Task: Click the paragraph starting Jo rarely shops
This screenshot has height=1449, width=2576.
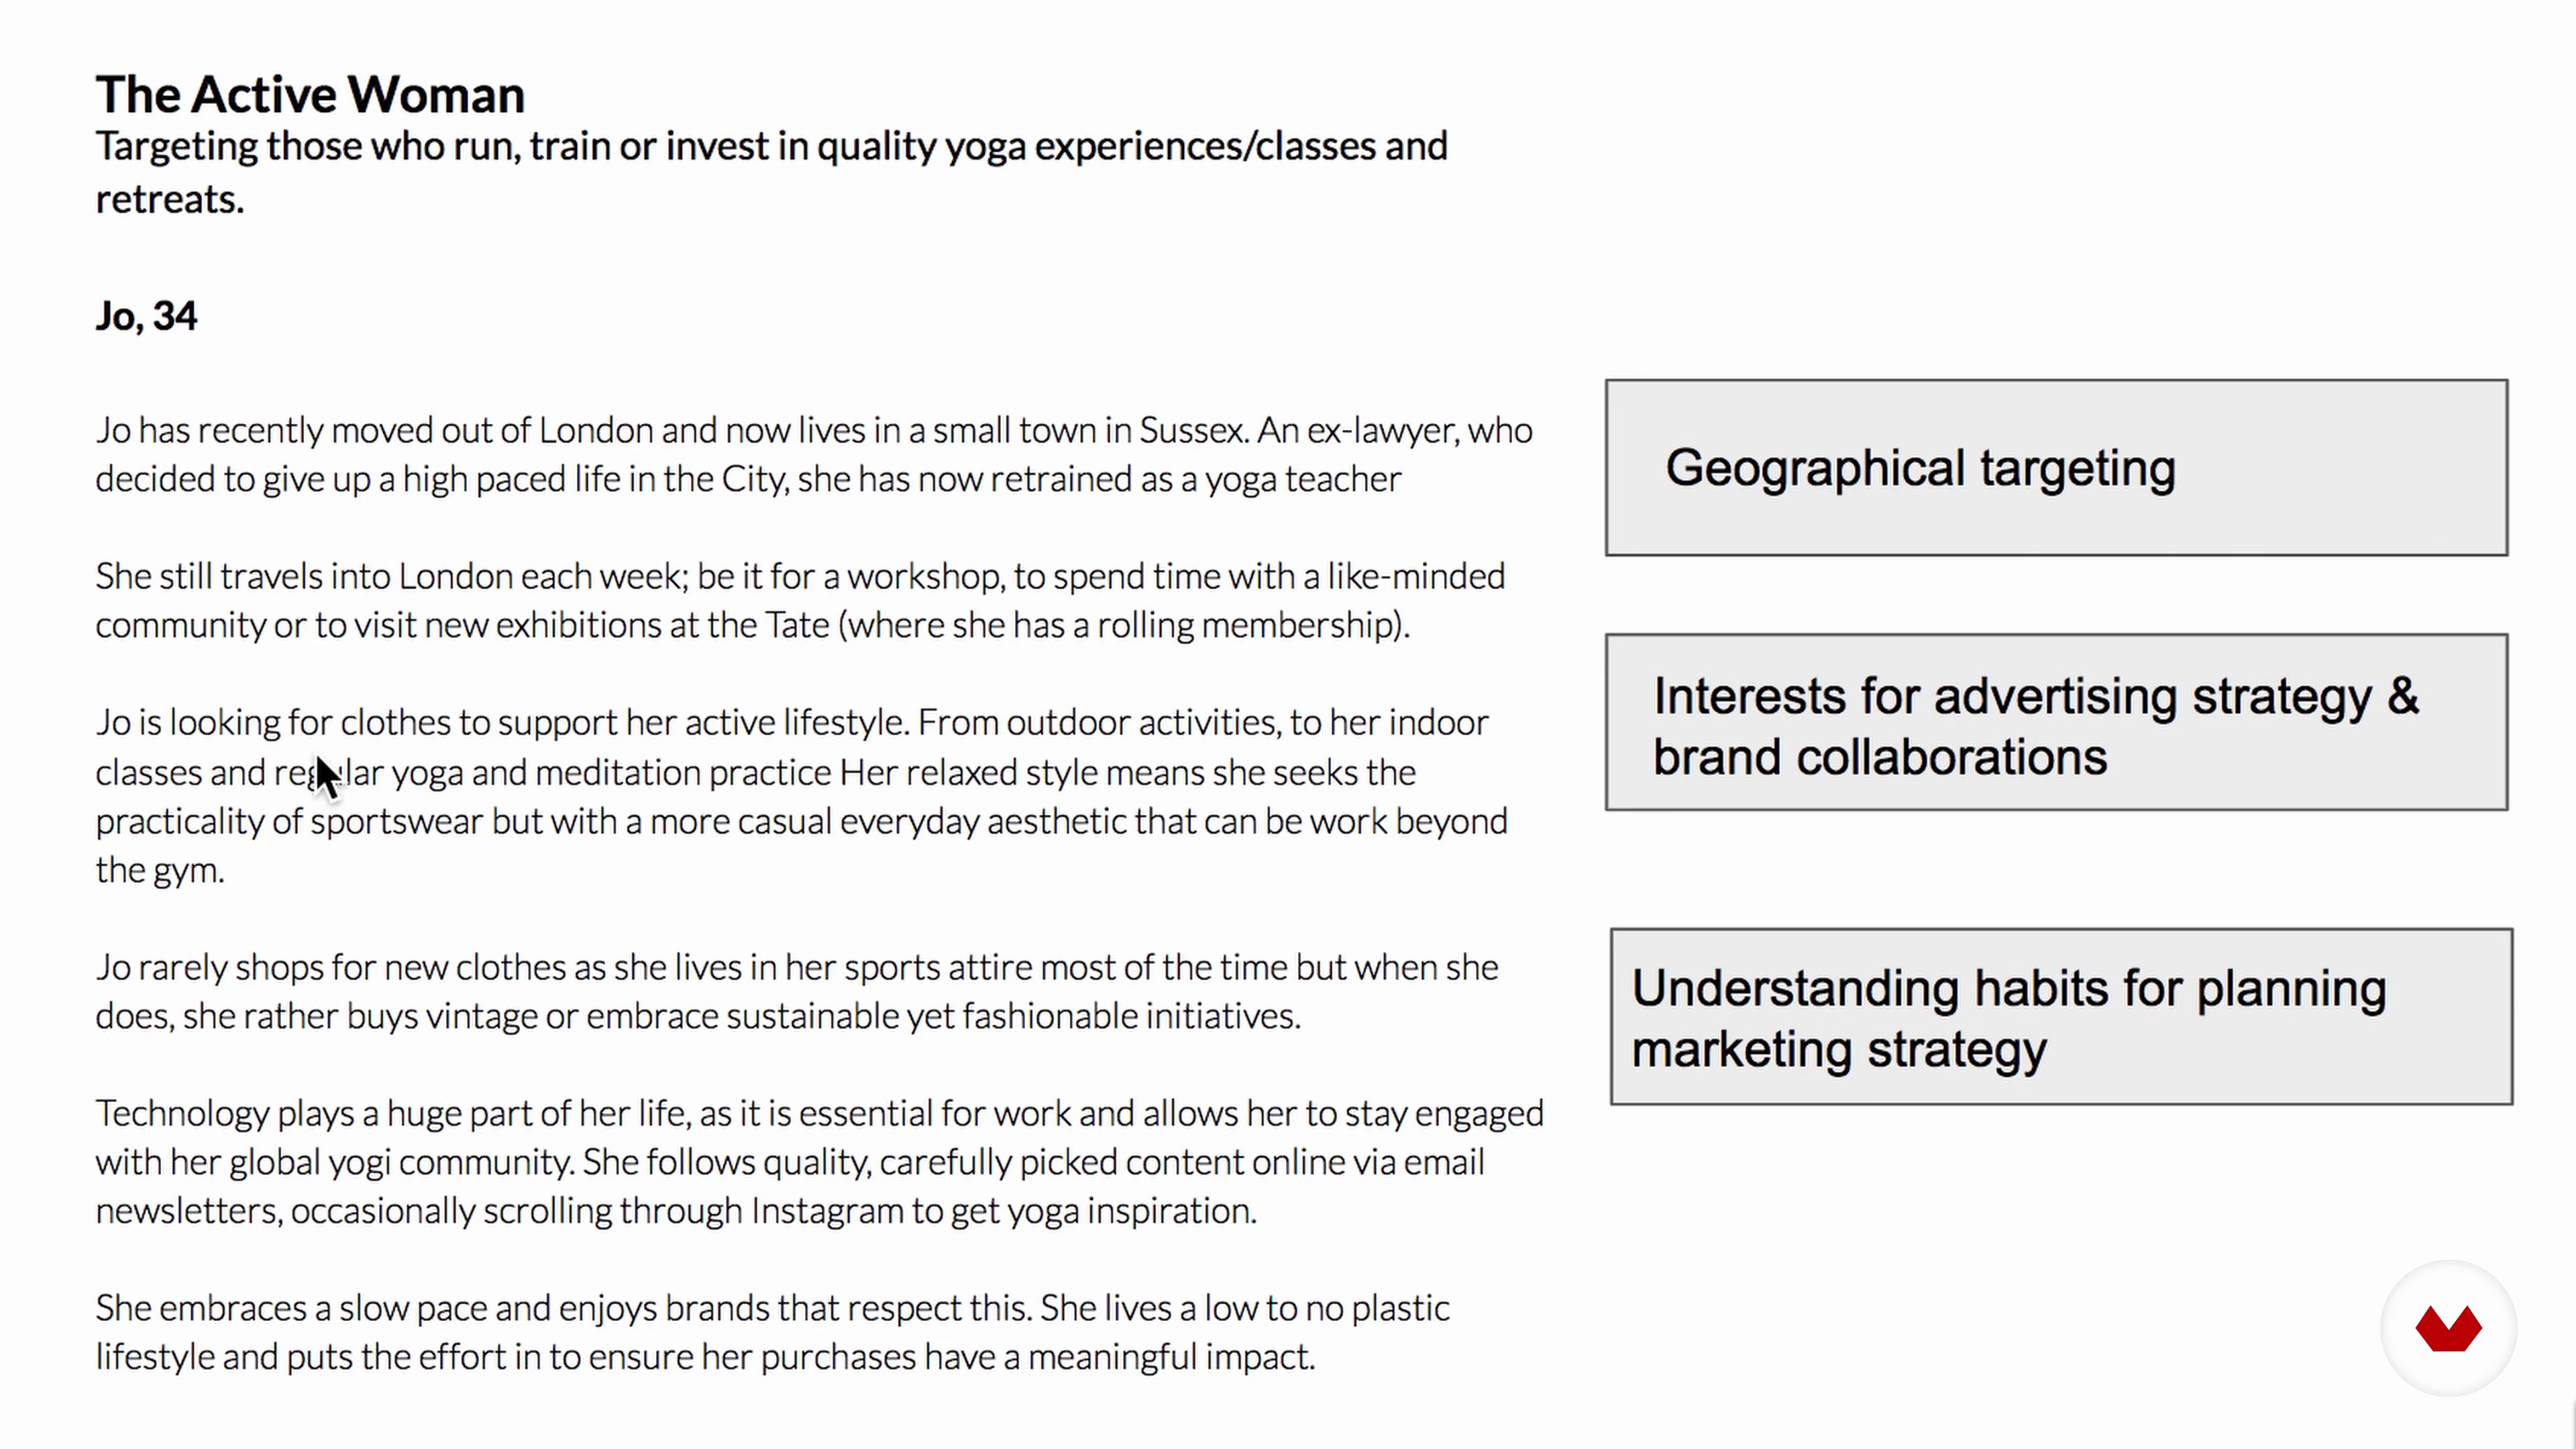Action: point(797,991)
